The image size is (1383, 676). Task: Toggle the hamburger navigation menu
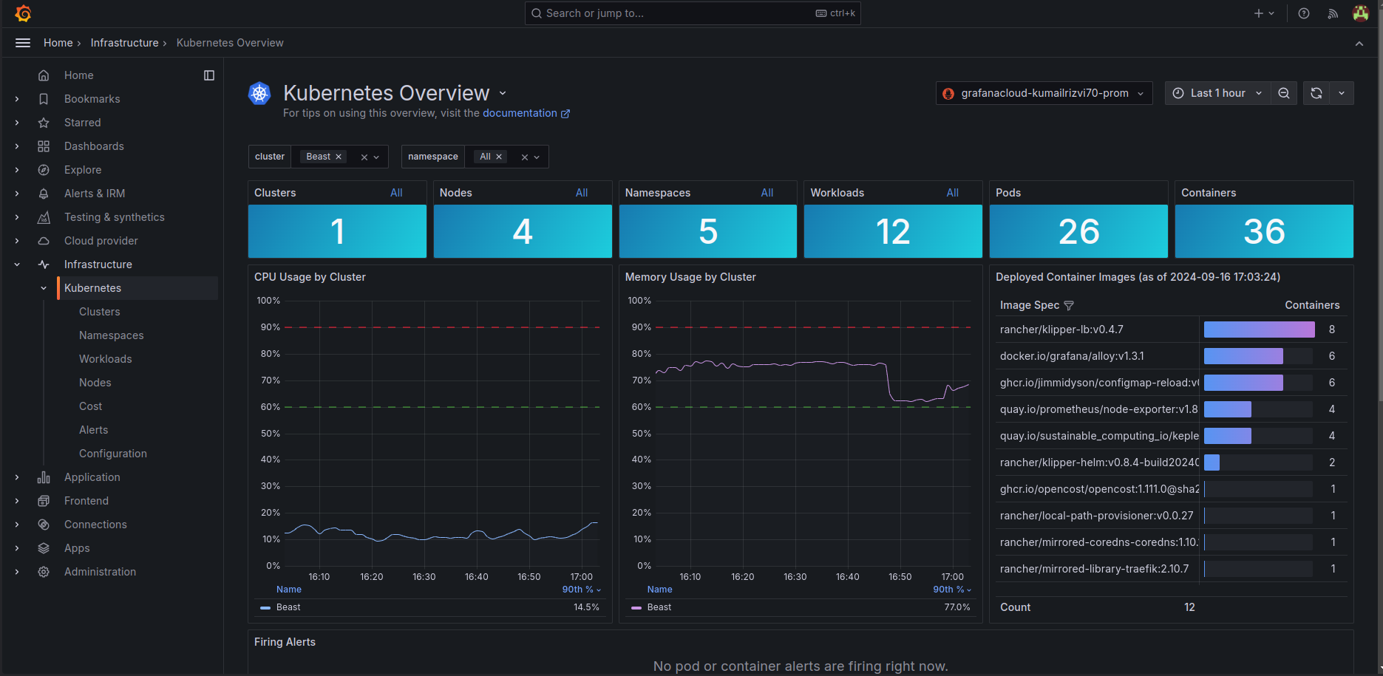(x=23, y=43)
